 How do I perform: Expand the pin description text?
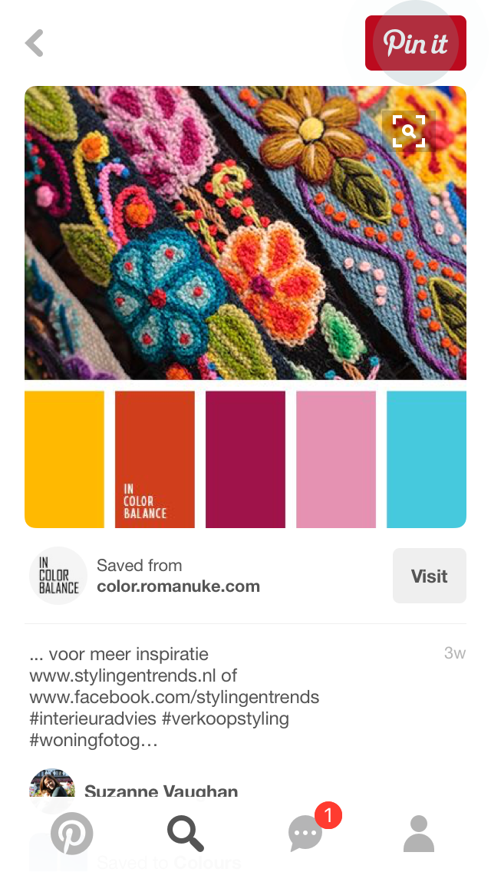[x=174, y=697]
